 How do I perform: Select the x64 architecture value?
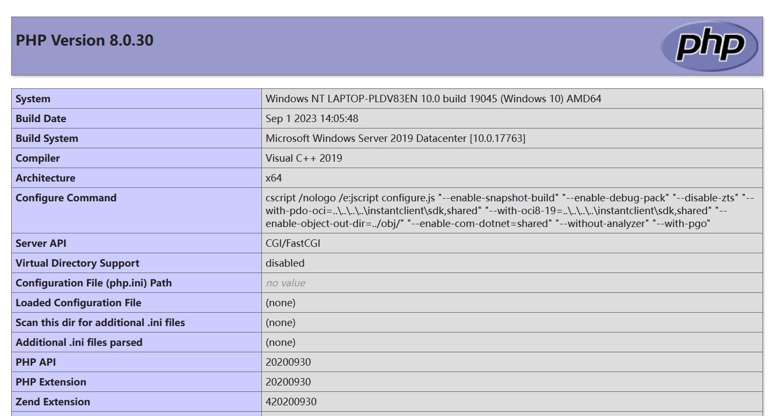[x=274, y=178]
